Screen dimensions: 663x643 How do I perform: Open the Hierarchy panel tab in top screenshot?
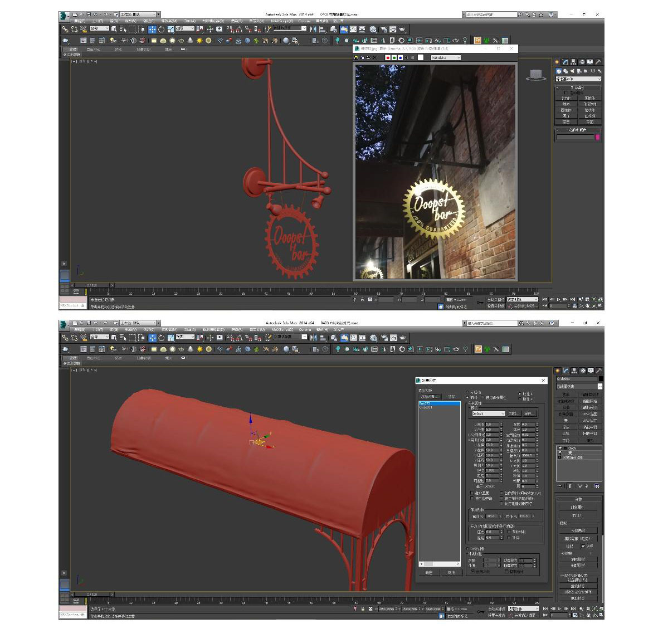click(x=573, y=62)
